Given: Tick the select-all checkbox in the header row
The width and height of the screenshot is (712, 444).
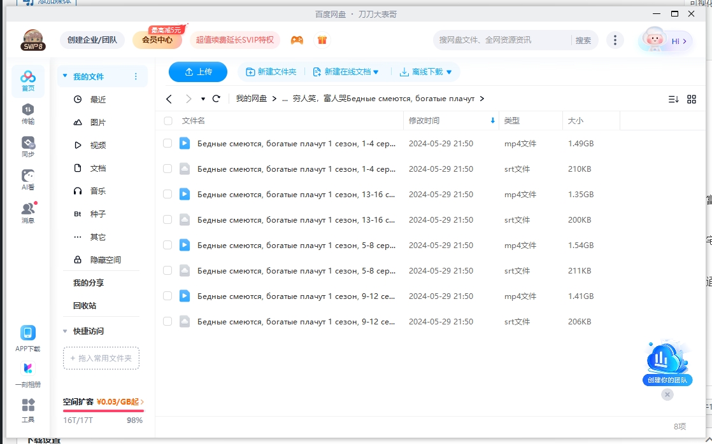Looking at the screenshot, I should [167, 120].
